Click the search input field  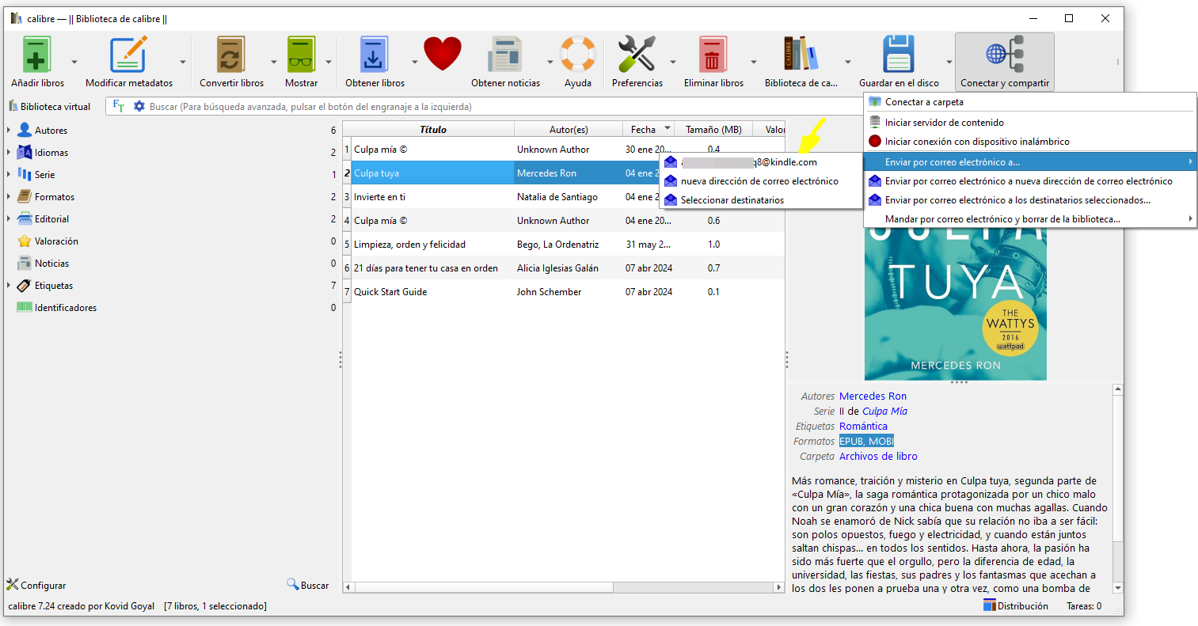click(505, 106)
